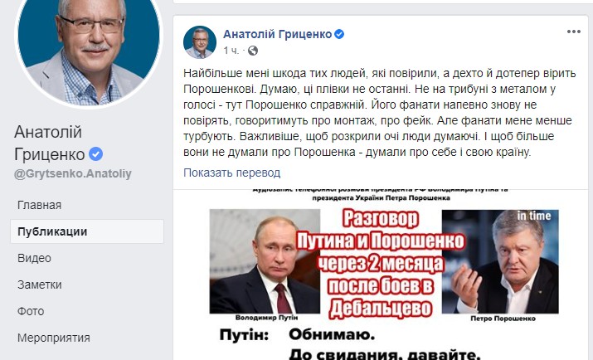Screen dimensions: 593x360
Task: Open the Мероприятия section
Action: [54, 338]
